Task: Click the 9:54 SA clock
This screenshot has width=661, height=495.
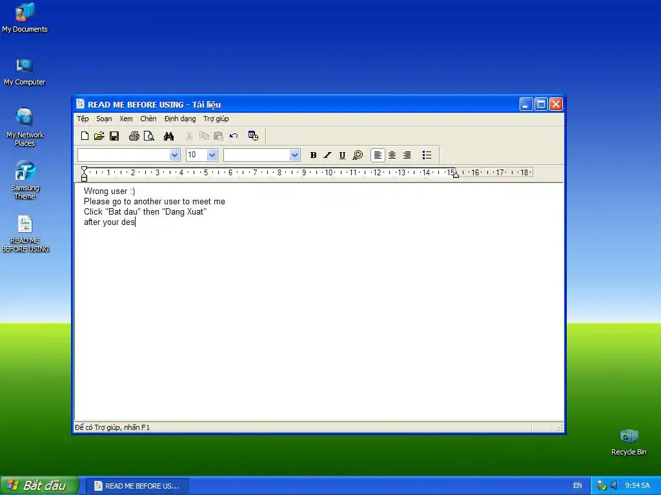Action: tap(637, 486)
